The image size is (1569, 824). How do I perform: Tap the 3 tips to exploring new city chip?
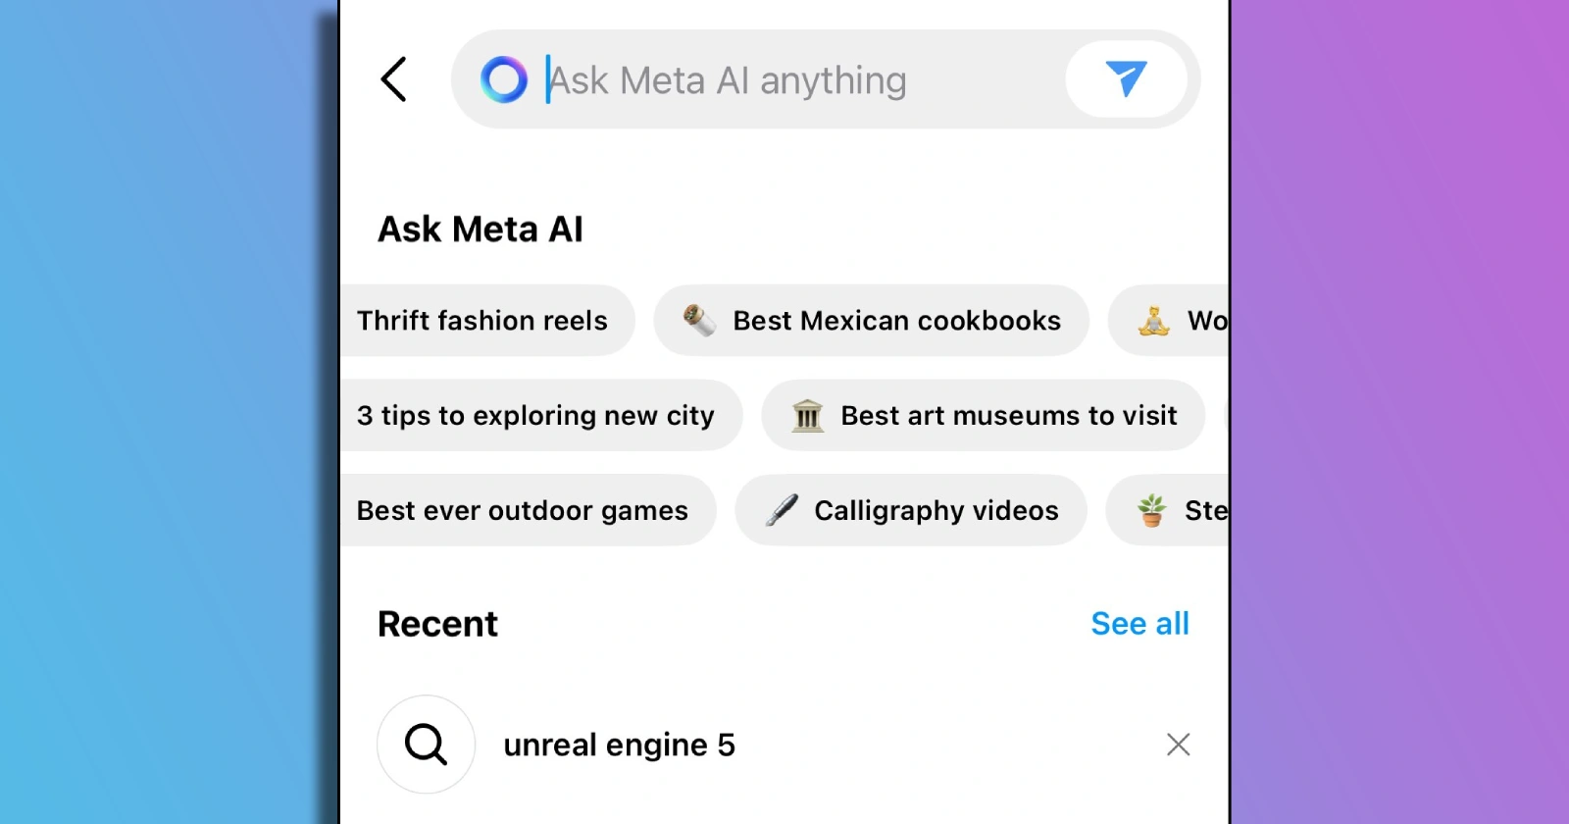coord(535,416)
